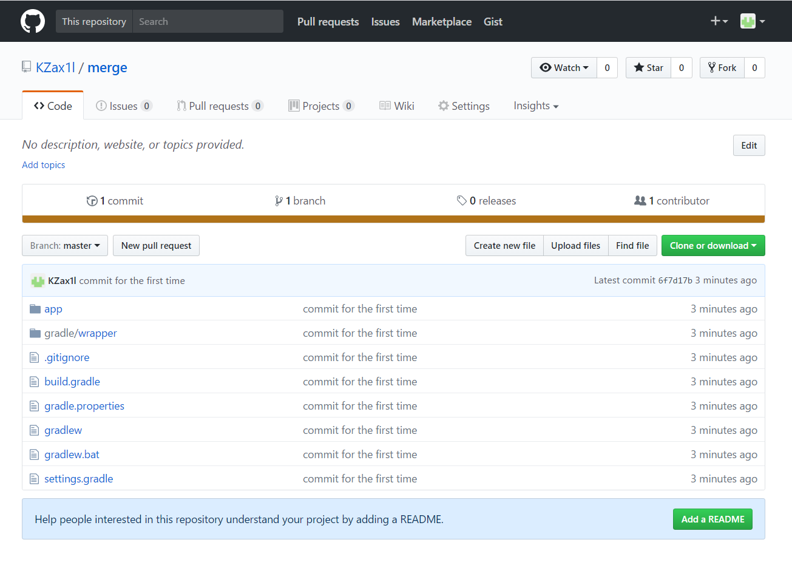Click the file icon for .gitignore

point(35,357)
